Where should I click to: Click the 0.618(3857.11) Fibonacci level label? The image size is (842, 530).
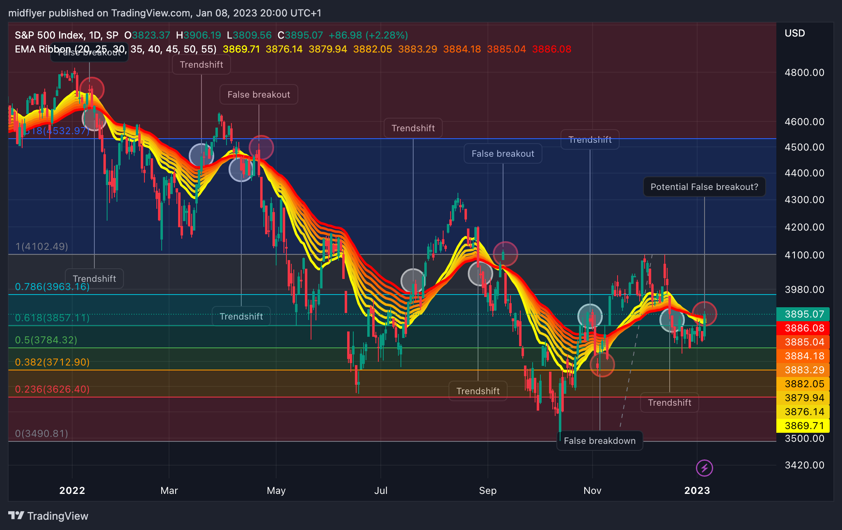[53, 318]
